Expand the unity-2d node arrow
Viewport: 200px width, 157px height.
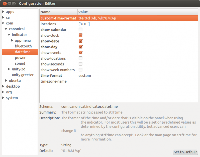9,69
